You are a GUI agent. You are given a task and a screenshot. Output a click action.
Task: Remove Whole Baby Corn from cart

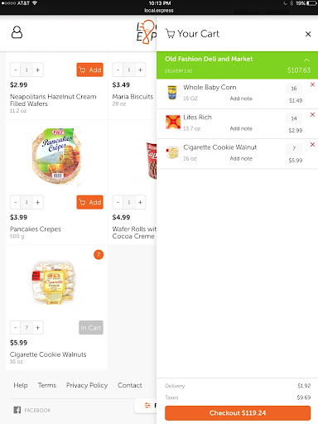coord(312,84)
